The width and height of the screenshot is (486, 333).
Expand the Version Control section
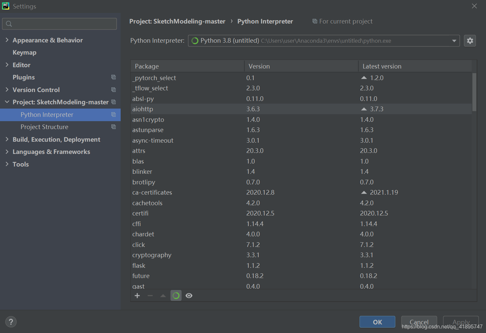tap(7, 90)
